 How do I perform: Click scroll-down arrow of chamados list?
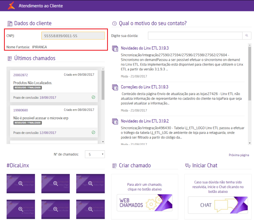click(x=103, y=142)
